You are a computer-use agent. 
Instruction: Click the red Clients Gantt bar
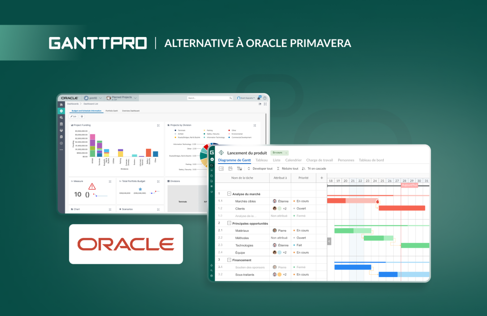pos(401,208)
